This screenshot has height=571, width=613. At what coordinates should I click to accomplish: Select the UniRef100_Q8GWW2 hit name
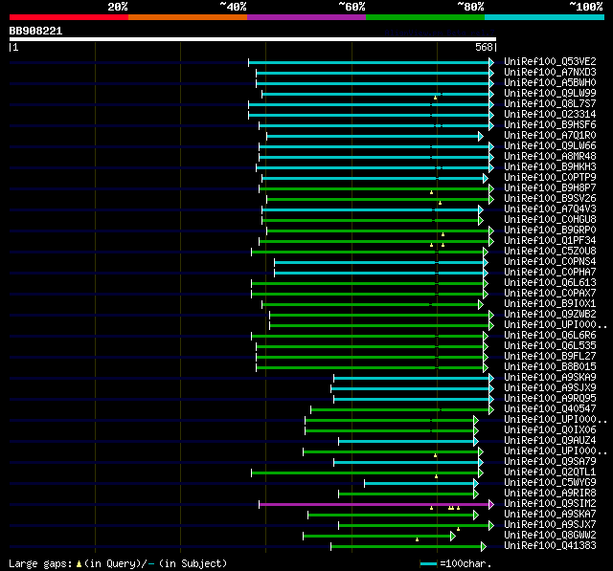click(x=550, y=536)
